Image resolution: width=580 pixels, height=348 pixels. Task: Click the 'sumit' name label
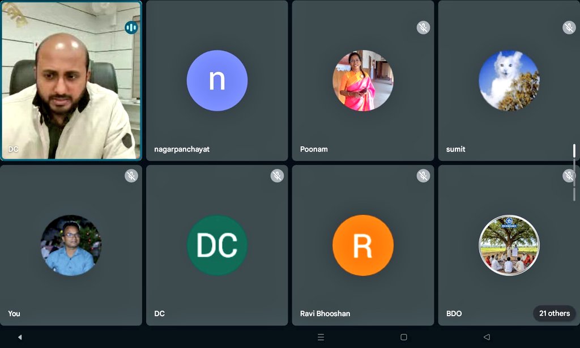pyautogui.click(x=455, y=149)
